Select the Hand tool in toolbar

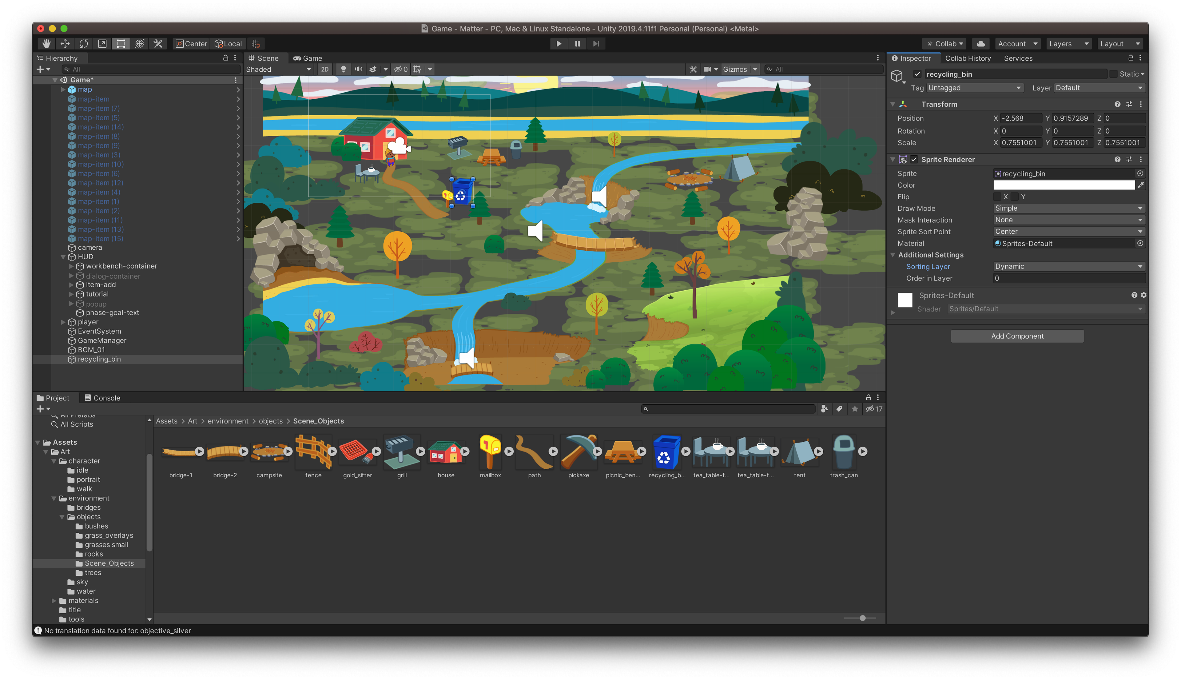(46, 43)
